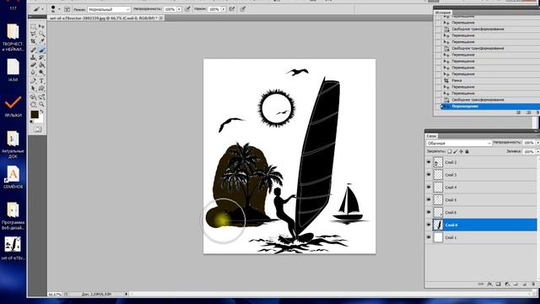Create a new layer icon in Layers panel
Image resolution: width=540 pixels, height=304 pixels.
525,285
